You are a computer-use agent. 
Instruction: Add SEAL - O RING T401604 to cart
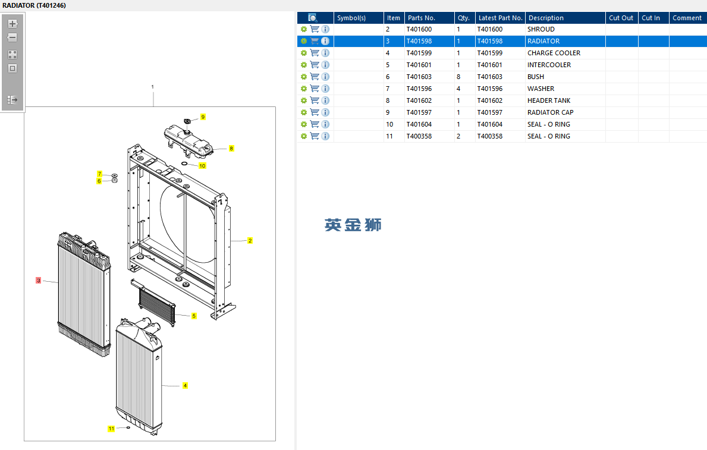[315, 124]
